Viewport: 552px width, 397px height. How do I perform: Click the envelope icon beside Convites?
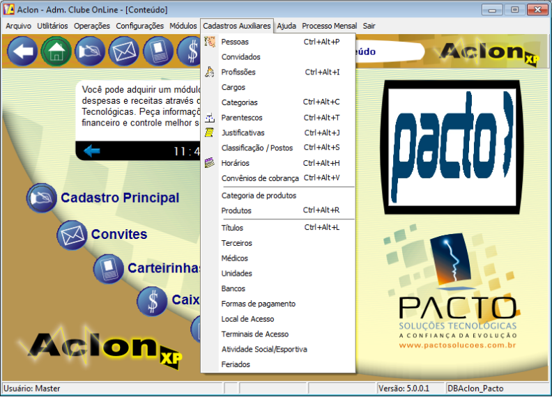click(x=72, y=235)
